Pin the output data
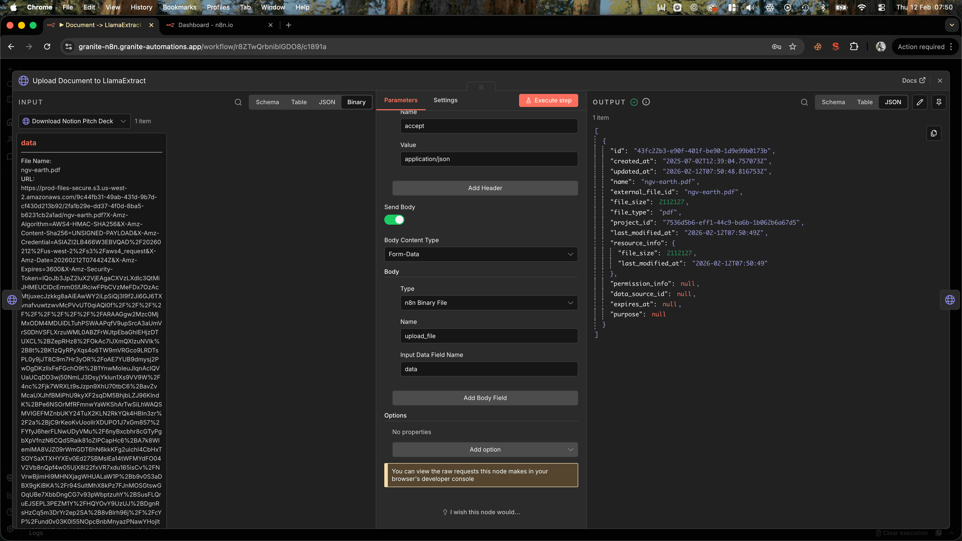The height and width of the screenshot is (541, 962). [939, 102]
